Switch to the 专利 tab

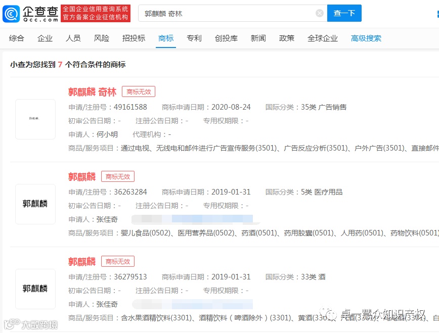pyautogui.click(x=194, y=38)
